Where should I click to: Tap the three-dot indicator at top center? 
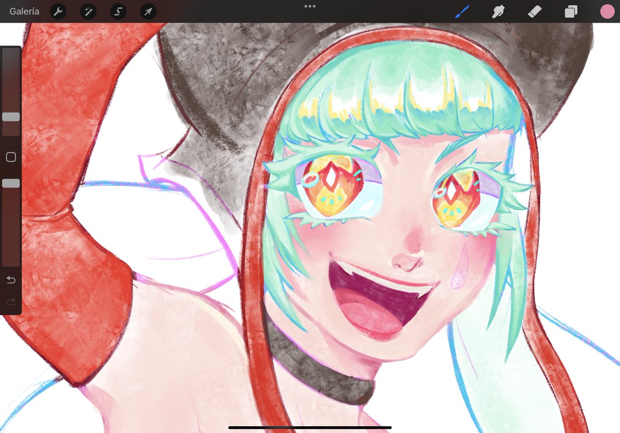[309, 7]
